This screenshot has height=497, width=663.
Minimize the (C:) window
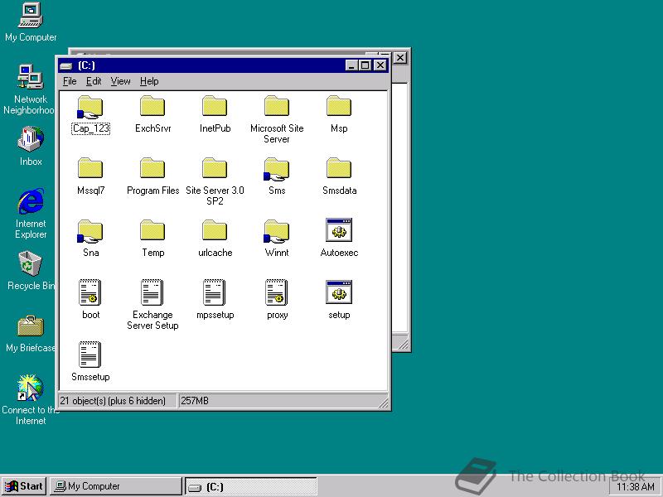point(351,65)
